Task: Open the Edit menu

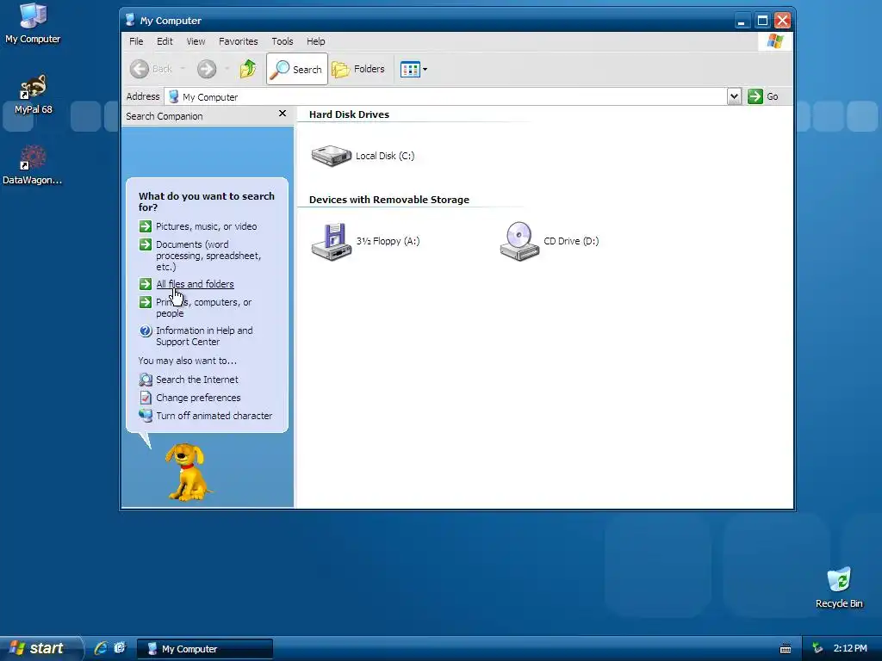Action: point(165,41)
